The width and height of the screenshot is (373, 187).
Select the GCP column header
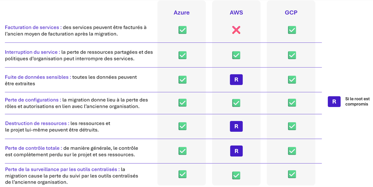tap(291, 12)
